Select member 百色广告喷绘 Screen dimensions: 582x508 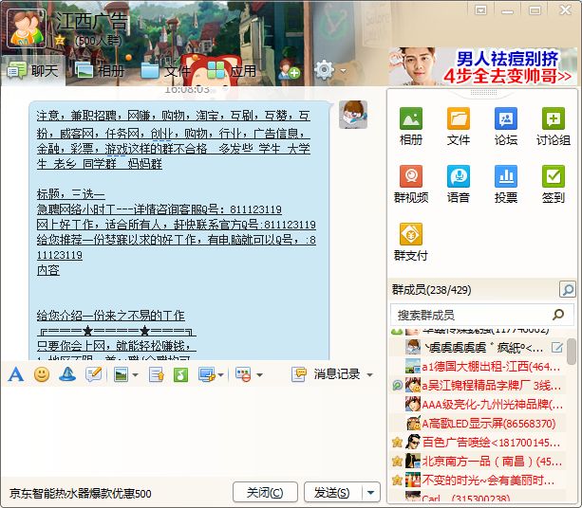[x=478, y=442]
